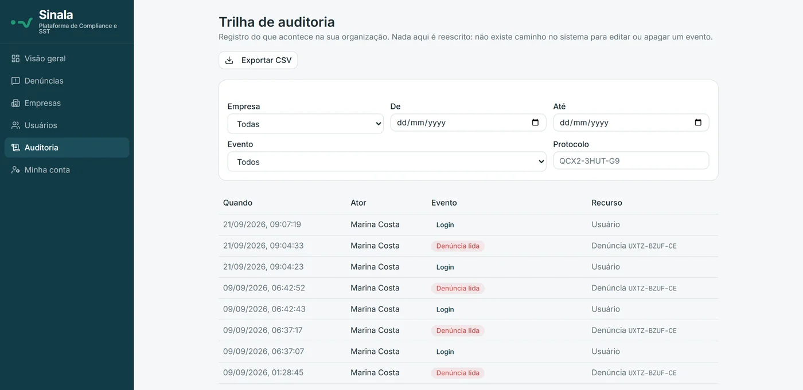
Task: Click the Denúncias speech bubble icon
Action: [15, 81]
